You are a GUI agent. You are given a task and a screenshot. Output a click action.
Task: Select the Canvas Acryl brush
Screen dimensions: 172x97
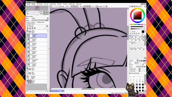[x=131, y=49]
